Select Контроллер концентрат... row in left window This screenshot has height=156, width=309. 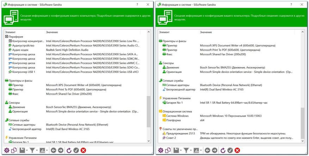(74, 41)
